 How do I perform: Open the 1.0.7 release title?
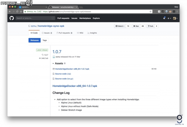57,52
